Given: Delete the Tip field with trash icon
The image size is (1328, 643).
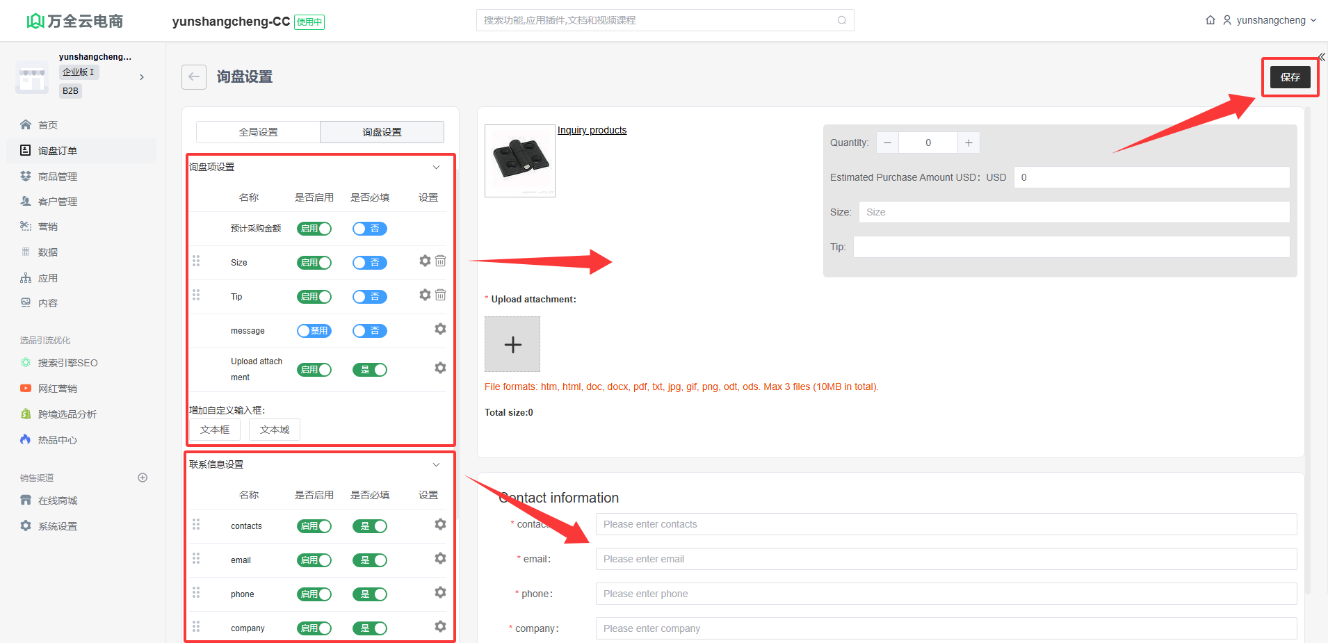Looking at the screenshot, I should [441, 295].
